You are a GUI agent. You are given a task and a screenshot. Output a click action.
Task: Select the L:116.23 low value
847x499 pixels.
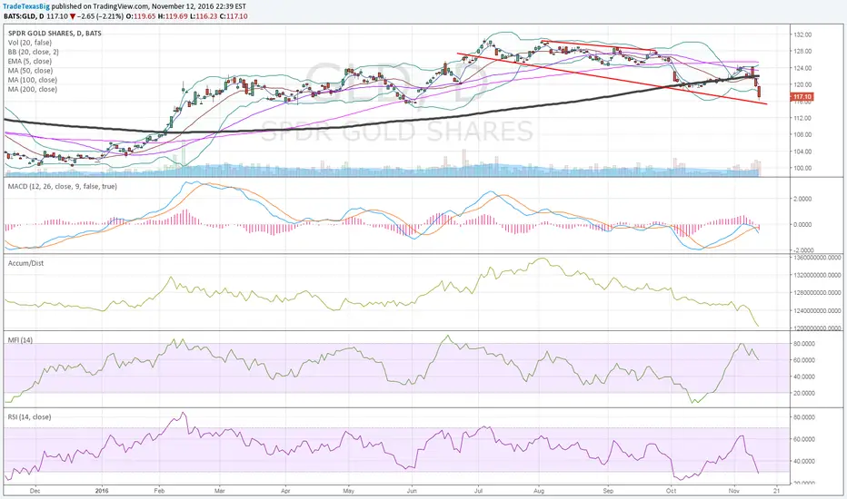(x=204, y=16)
